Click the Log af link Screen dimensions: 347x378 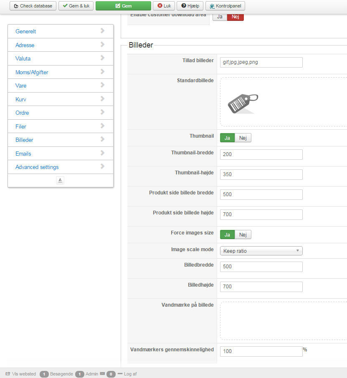pyautogui.click(x=130, y=374)
